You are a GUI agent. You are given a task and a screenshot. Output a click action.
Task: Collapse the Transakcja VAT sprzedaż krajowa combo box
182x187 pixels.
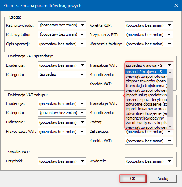(149, 65)
